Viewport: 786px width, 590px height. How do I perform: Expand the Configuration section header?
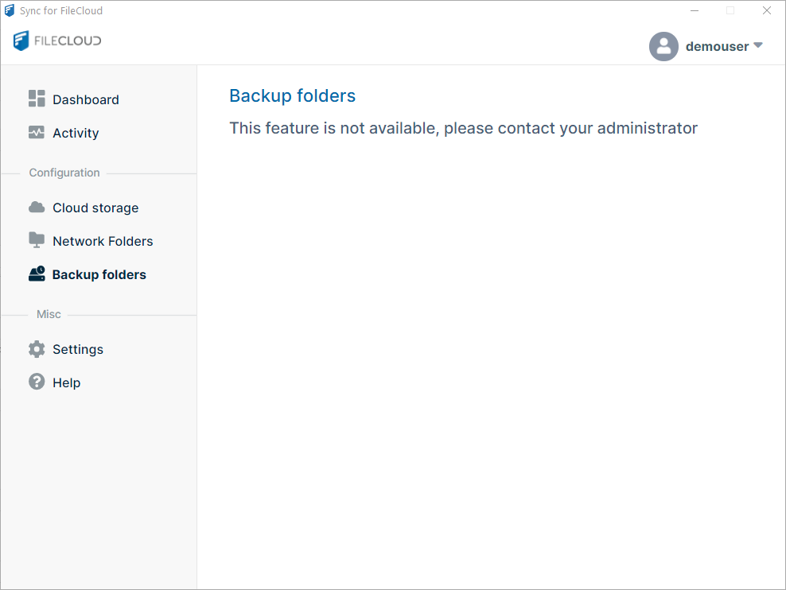coord(64,173)
